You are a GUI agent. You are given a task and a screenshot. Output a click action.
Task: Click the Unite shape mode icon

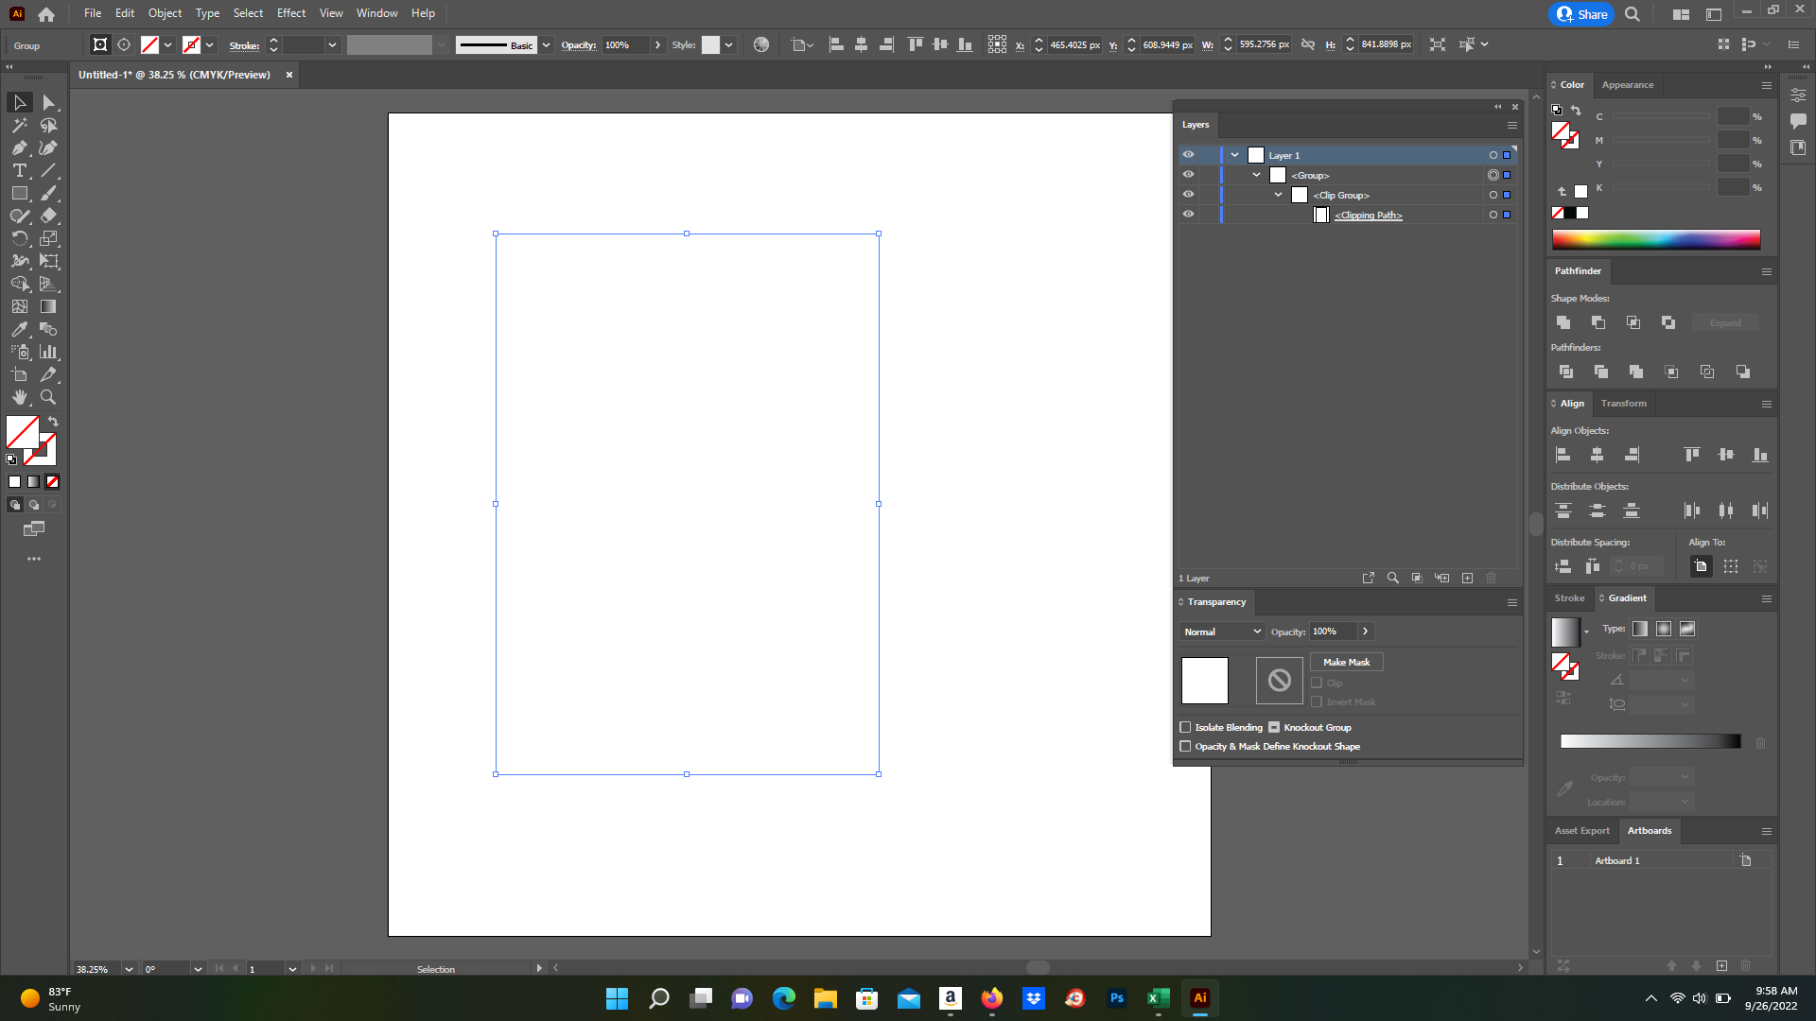pos(1563,322)
